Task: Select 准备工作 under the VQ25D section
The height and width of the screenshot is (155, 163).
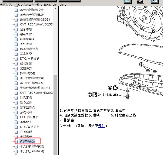Action: click(x=26, y=34)
